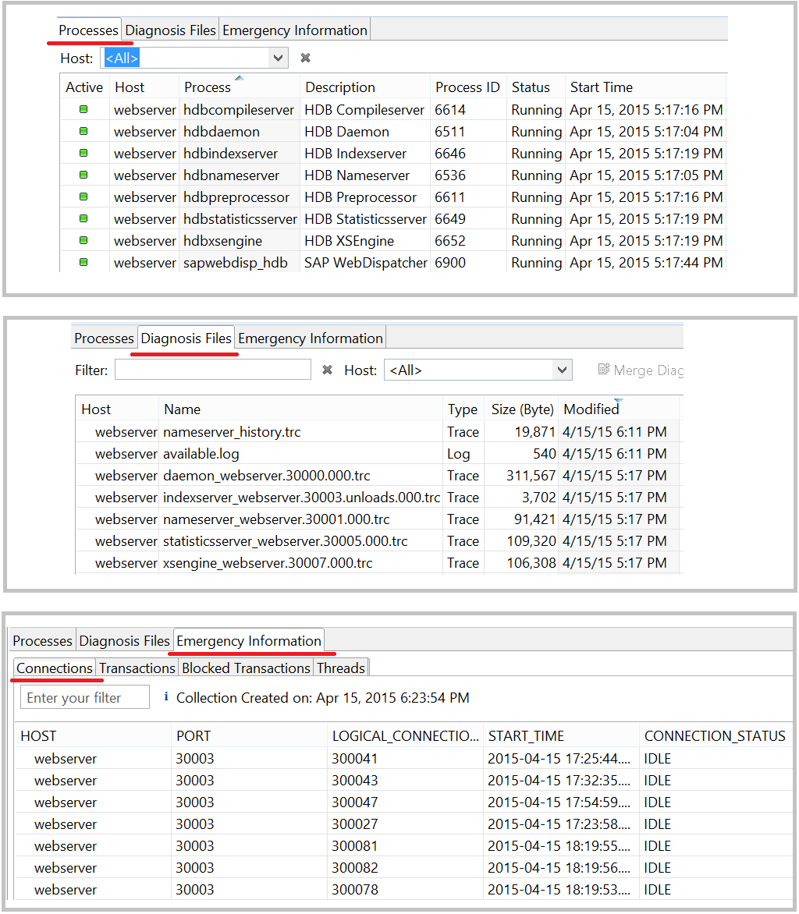
Task: Click the clear-filter X icon beside the Filter box
Action: (327, 370)
